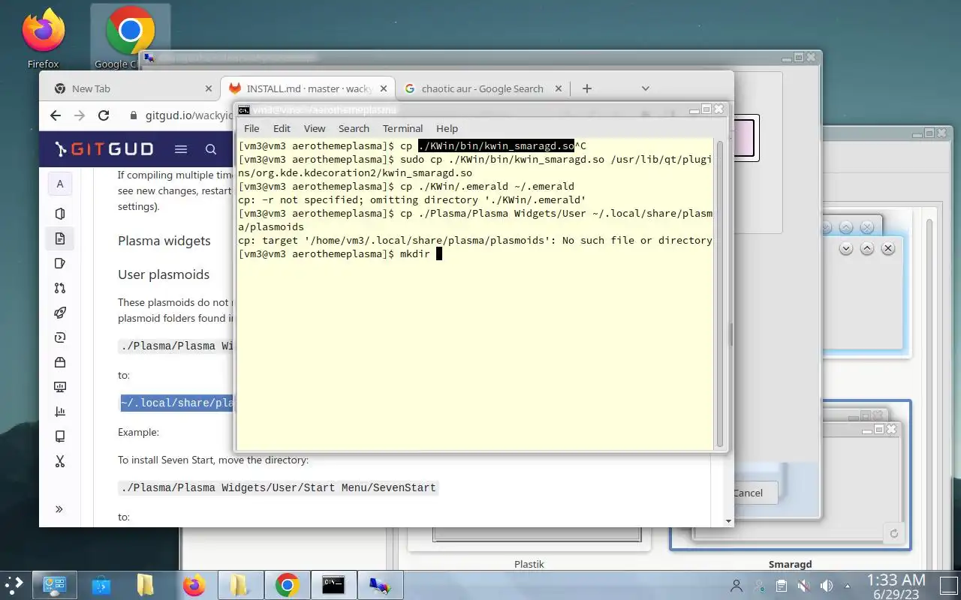The height and width of the screenshot is (600, 961).
Task: Open the clipboard tray icon
Action: click(781, 586)
